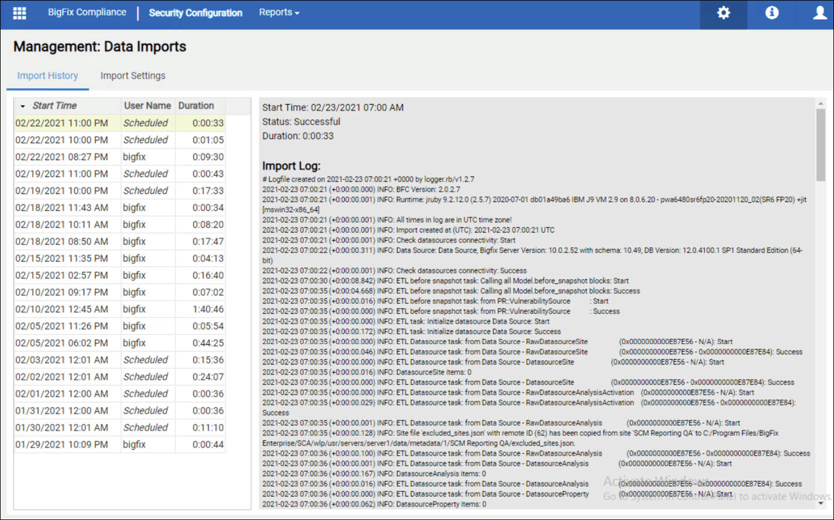Click the log scroll down arrow
Viewport: 834px width, 520px height.
(821, 502)
